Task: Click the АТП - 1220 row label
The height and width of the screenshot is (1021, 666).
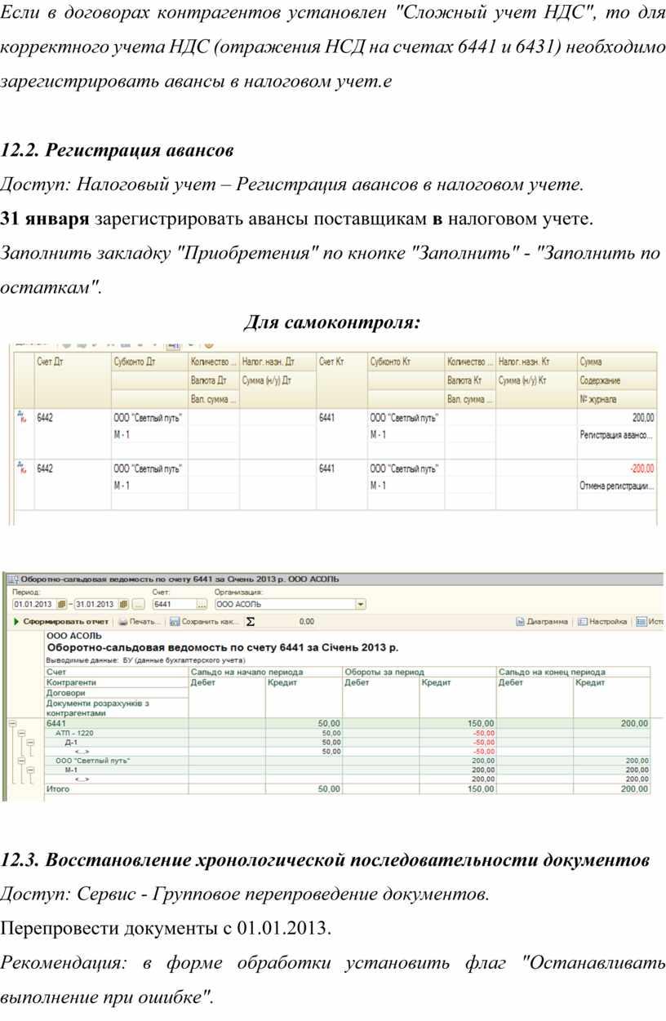Action: coord(75,734)
